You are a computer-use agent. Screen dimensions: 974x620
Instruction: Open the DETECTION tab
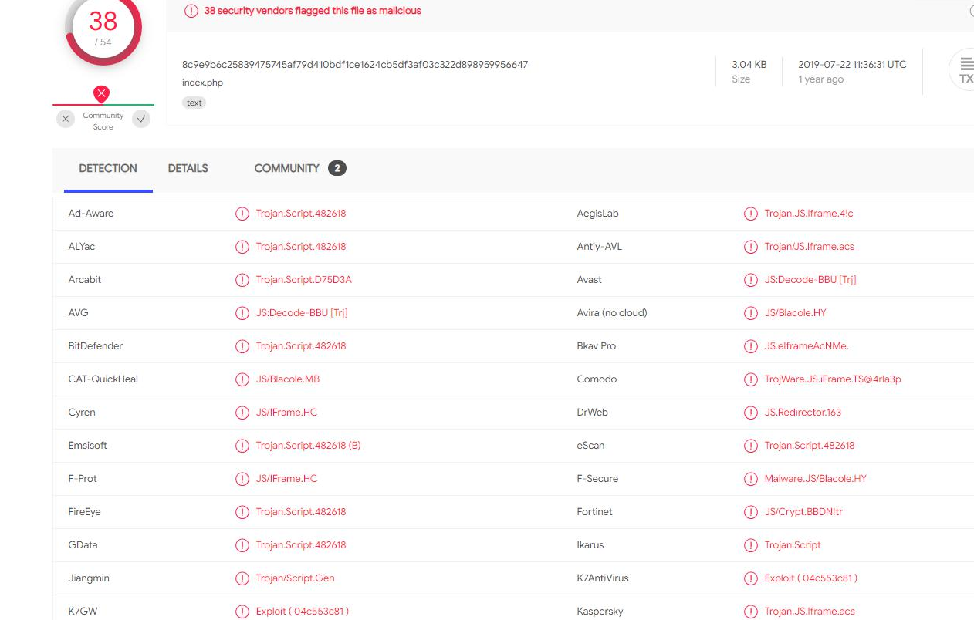click(x=108, y=168)
